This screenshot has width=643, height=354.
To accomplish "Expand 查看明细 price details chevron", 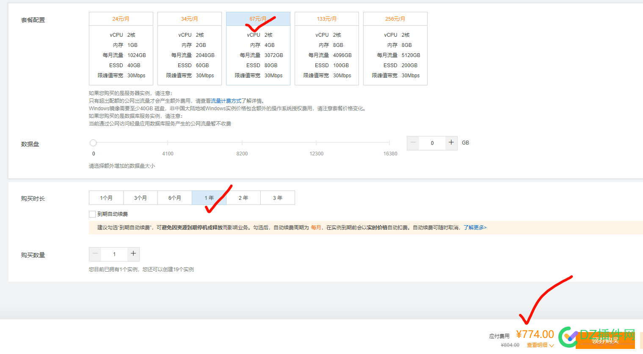I will tap(551, 346).
